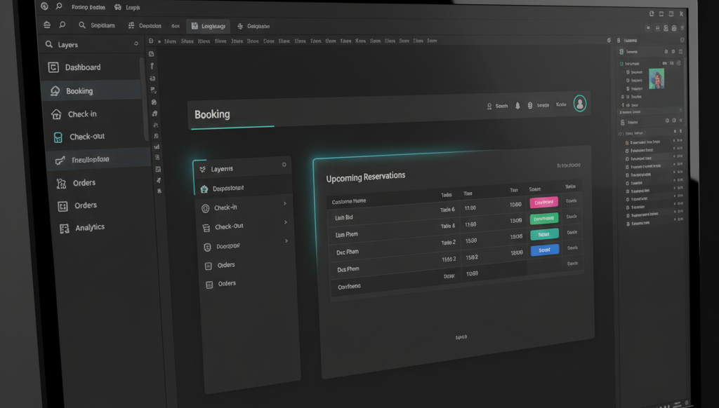Click the bell notification icon in the header
Viewport: 719px width, 408px height.
(x=517, y=106)
